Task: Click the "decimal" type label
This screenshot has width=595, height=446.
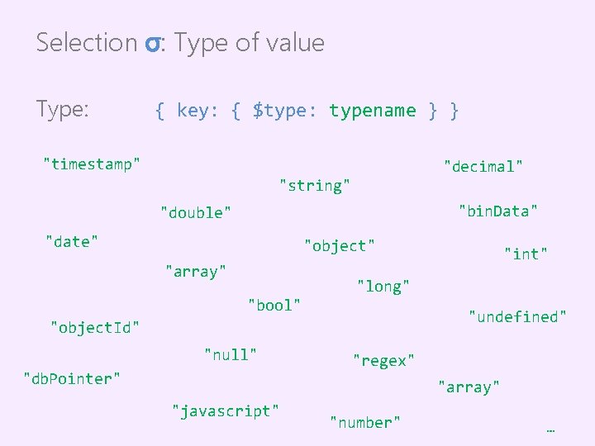Action: click(483, 166)
